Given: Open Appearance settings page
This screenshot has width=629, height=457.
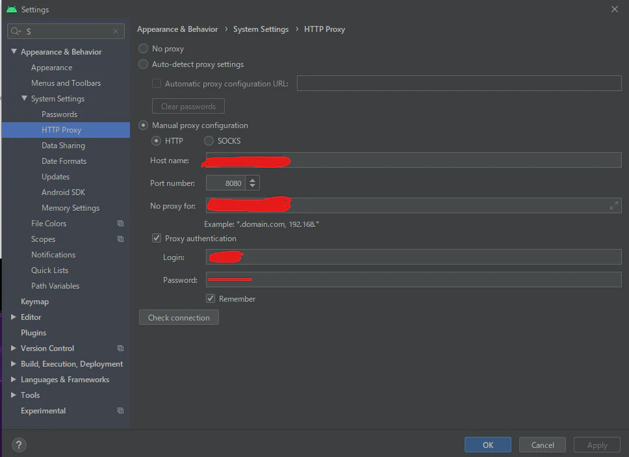Looking at the screenshot, I should (52, 68).
